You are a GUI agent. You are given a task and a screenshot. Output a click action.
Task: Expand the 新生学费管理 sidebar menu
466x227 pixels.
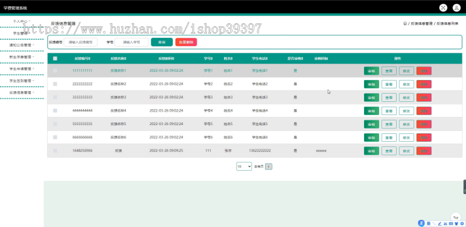(21, 57)
